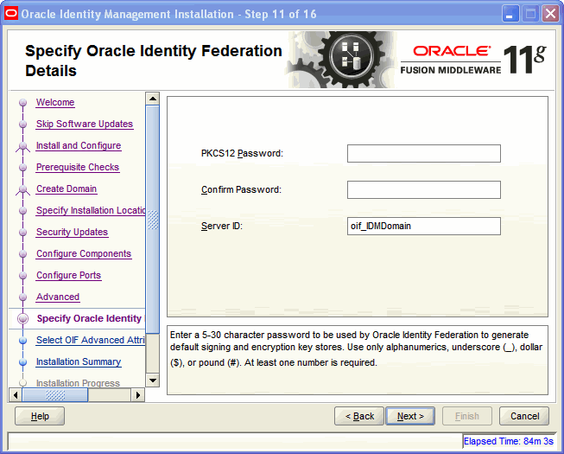Screen dimensions: 564x454
Task: Jump to Install and Configure step
Action: tap(79, 145)
